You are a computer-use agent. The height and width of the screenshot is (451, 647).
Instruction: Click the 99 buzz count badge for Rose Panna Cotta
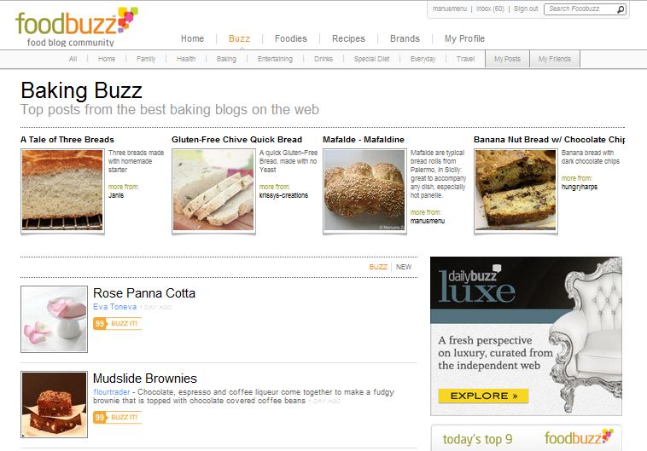click(x=100, y=324)
